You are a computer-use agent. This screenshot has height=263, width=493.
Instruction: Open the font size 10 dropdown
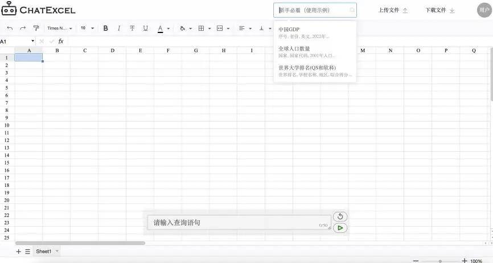click(87, 28)
